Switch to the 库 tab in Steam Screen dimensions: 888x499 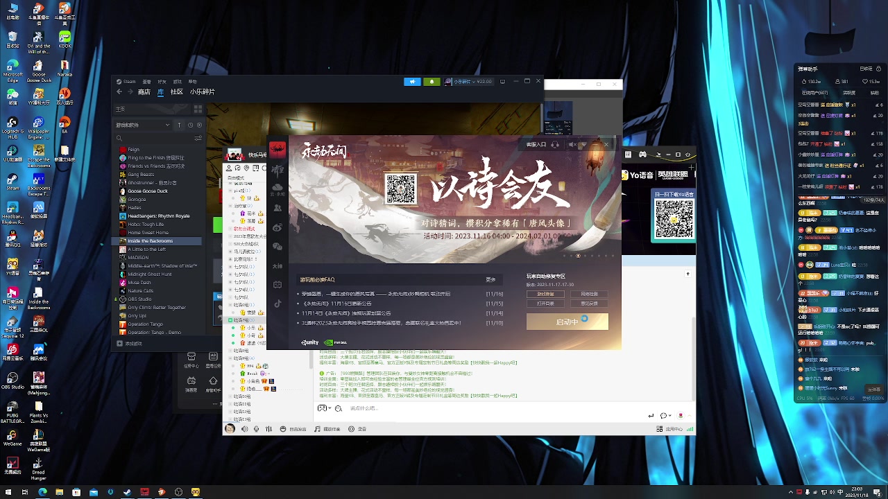pos(160,91)
